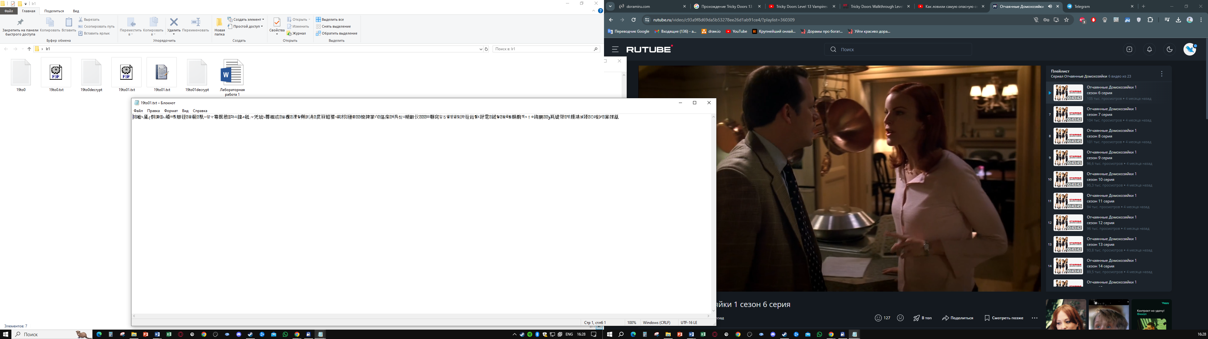Open Notepad Файл menu
1208x339 pixels.
pyautogui.click(x=138, y=111)
